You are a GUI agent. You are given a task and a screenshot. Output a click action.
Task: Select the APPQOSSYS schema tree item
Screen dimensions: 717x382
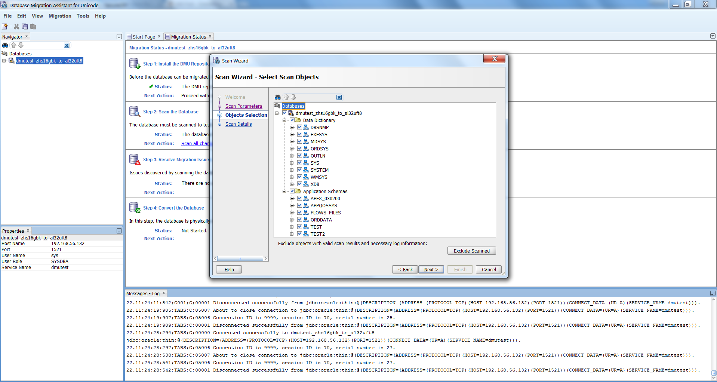point(324,205)
